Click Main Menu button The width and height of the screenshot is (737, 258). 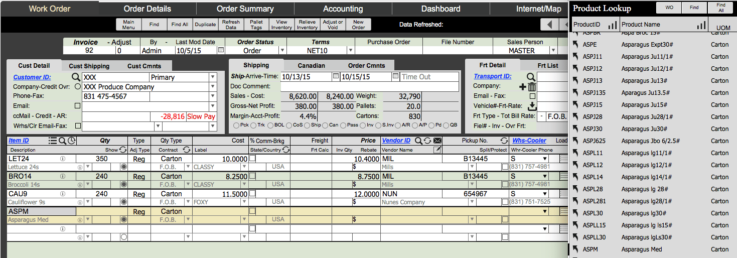point(129,25)
